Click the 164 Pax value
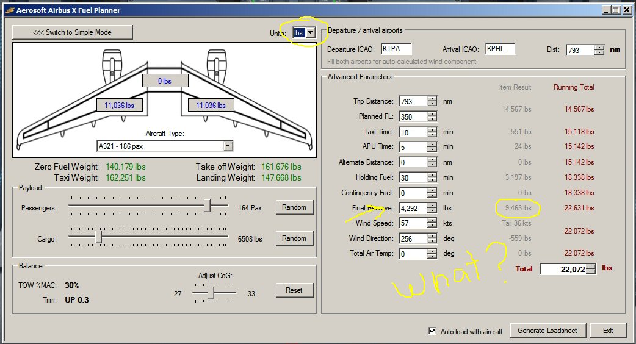The height and width of the screenshot is (344, 636). pos(250,208)
